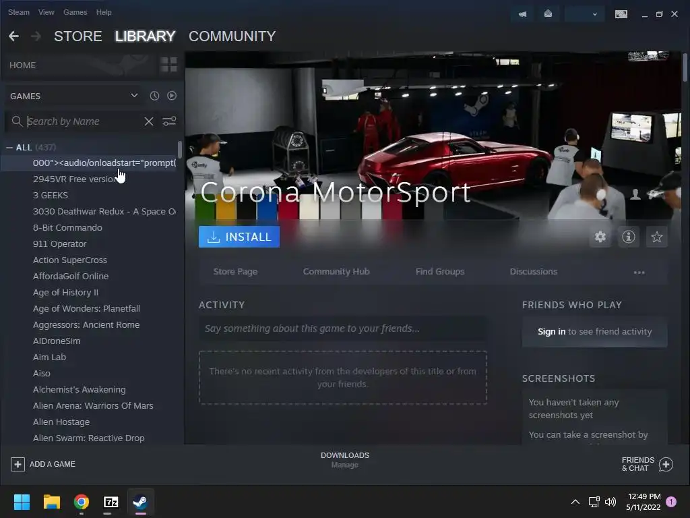Viewport: 690px width, 518px height.
Task: Open the Store Page link
Action: click(x=235, y=271)
